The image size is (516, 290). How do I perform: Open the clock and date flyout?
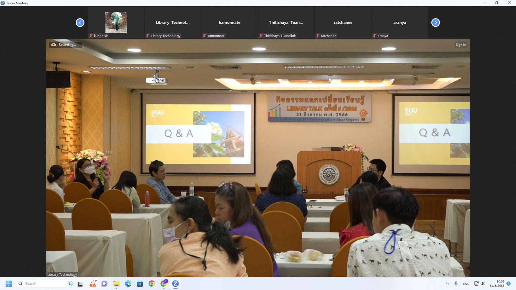coord(497,284)
